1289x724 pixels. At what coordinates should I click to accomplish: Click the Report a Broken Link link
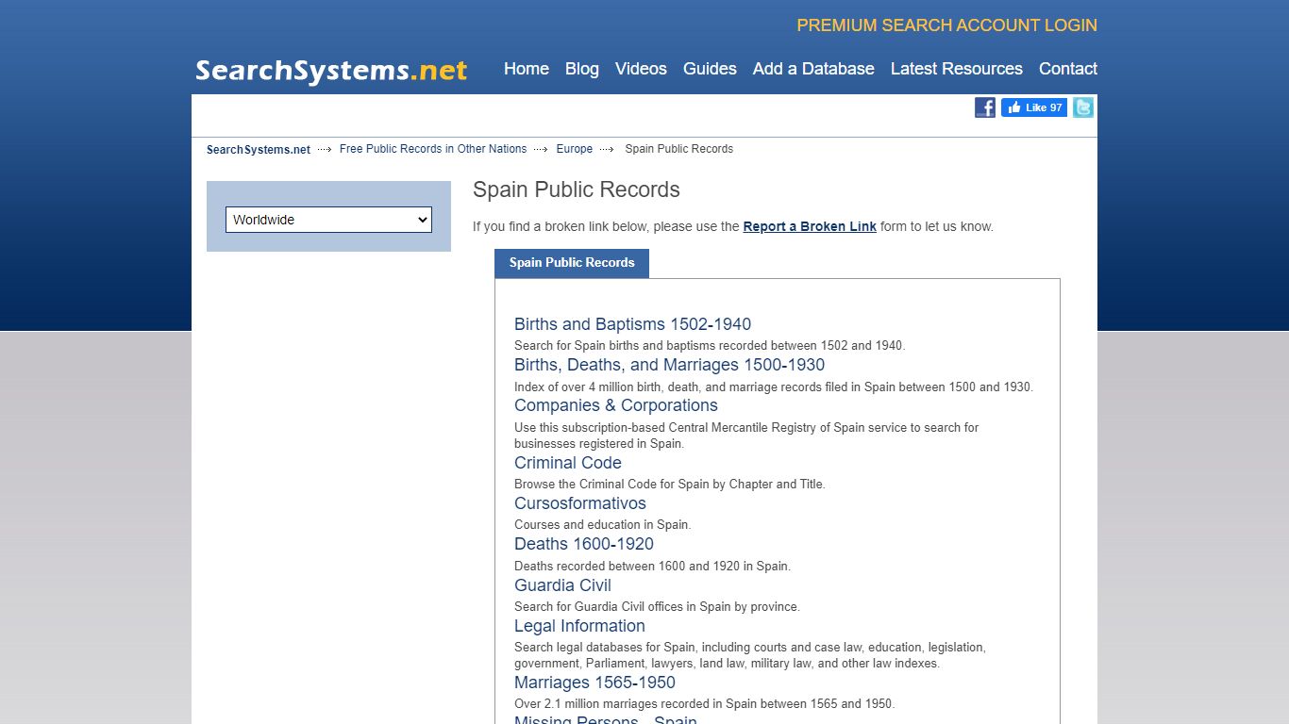810,226
